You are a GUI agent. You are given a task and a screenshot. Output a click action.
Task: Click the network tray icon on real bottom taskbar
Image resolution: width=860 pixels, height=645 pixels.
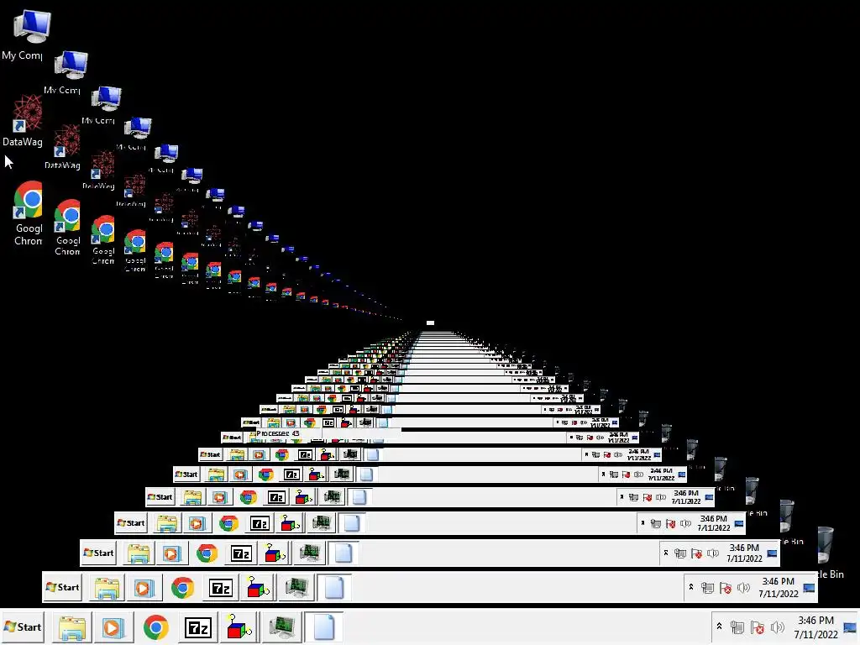737,627
